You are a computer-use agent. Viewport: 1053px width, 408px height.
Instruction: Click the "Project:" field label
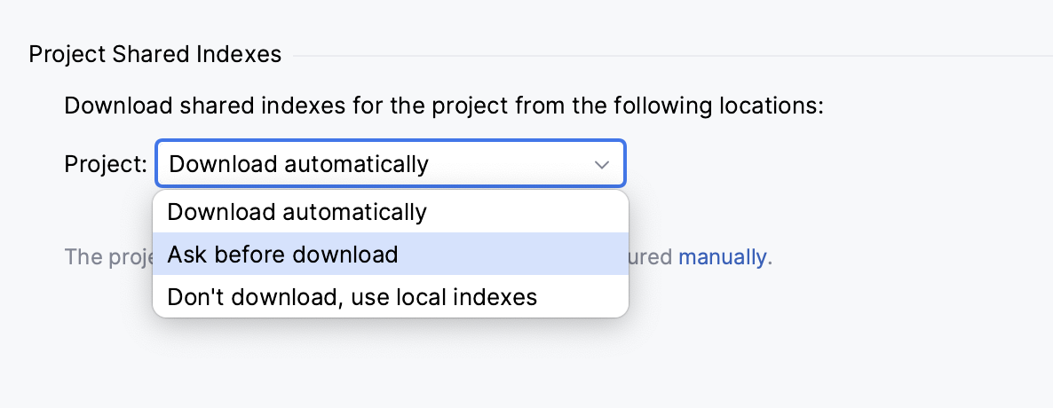[x=106, y=164]
